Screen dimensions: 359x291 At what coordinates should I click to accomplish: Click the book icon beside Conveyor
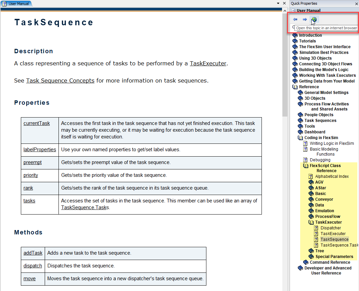(x=311, y=199)
